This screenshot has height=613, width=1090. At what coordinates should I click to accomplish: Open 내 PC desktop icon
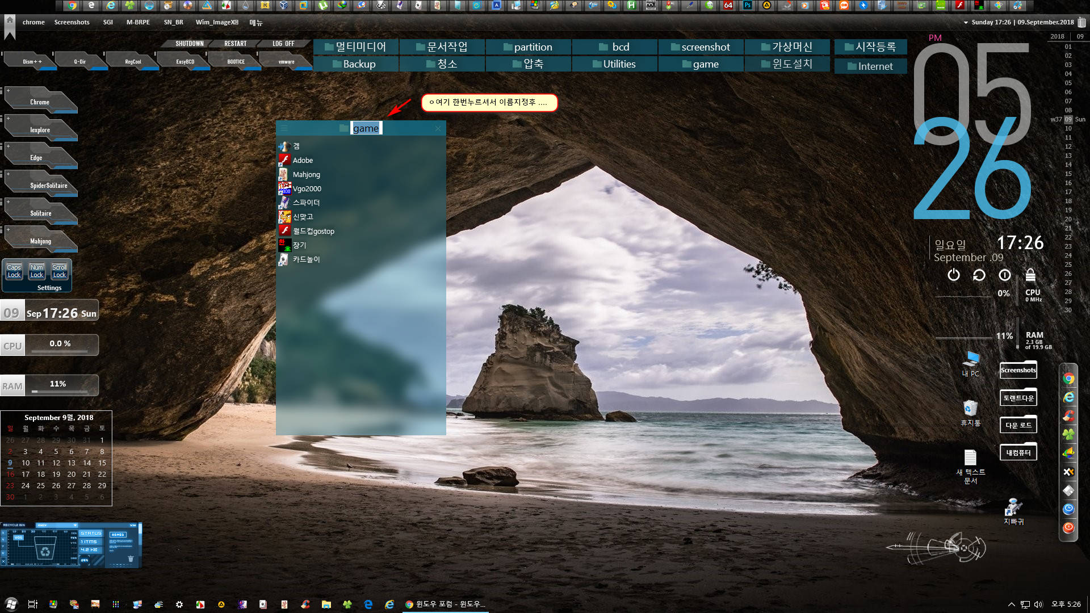pyautogui.click(x=971, y=364)
